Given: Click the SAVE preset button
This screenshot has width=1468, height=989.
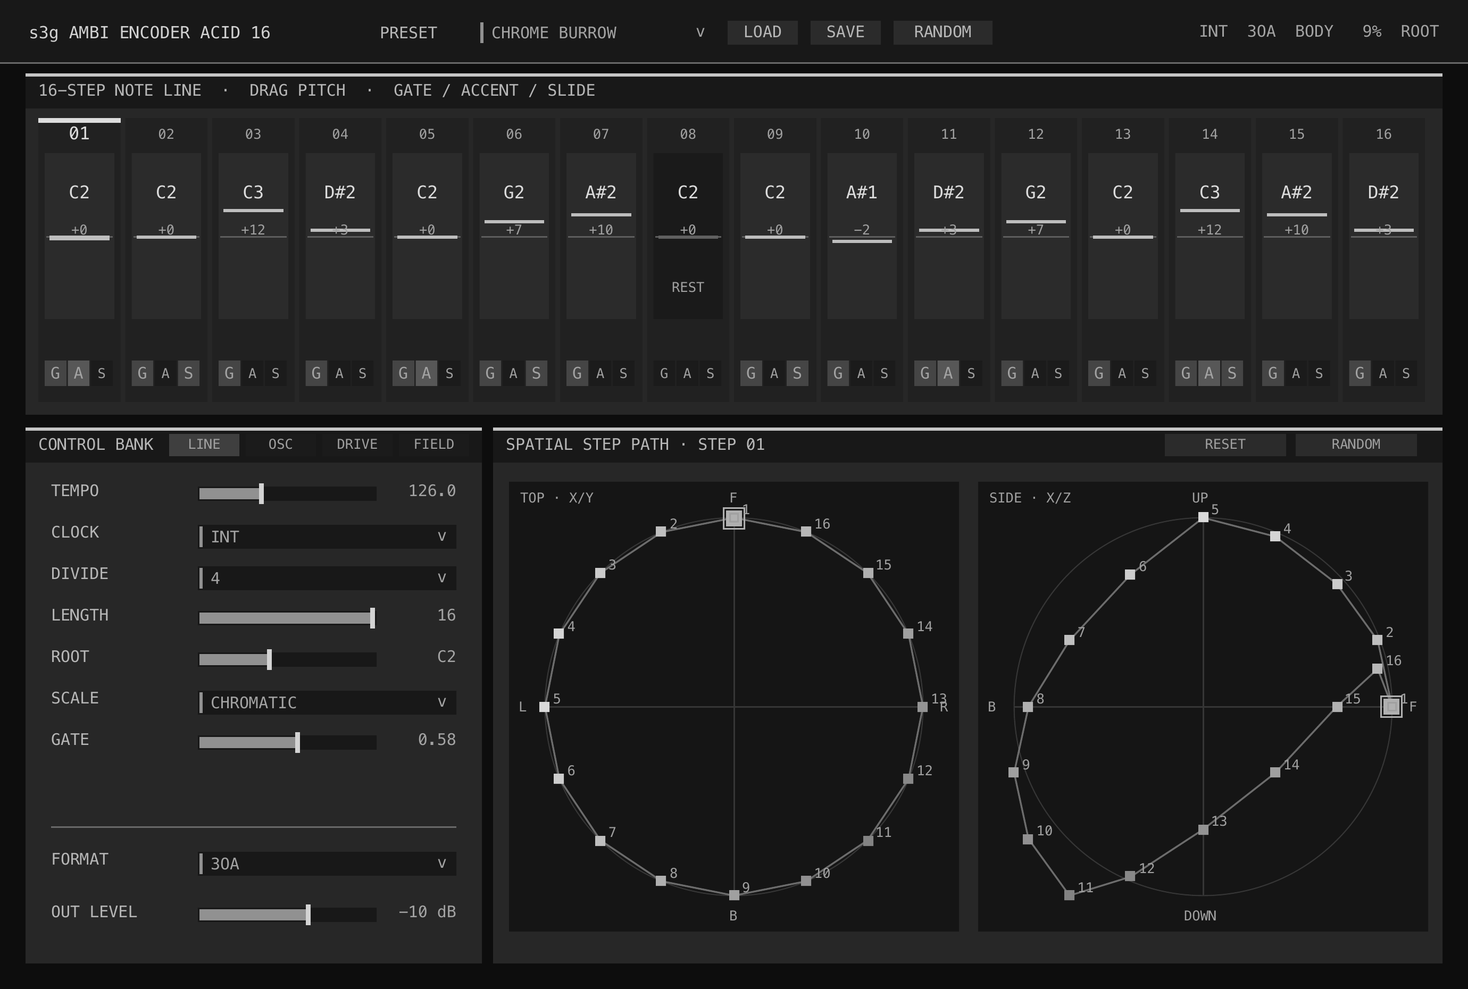Looking at the screenshot, I should [x=845, y=32].
